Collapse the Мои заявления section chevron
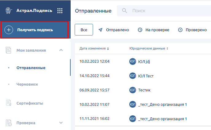This screenshot has width=211, height=130. tap(61, 50)
